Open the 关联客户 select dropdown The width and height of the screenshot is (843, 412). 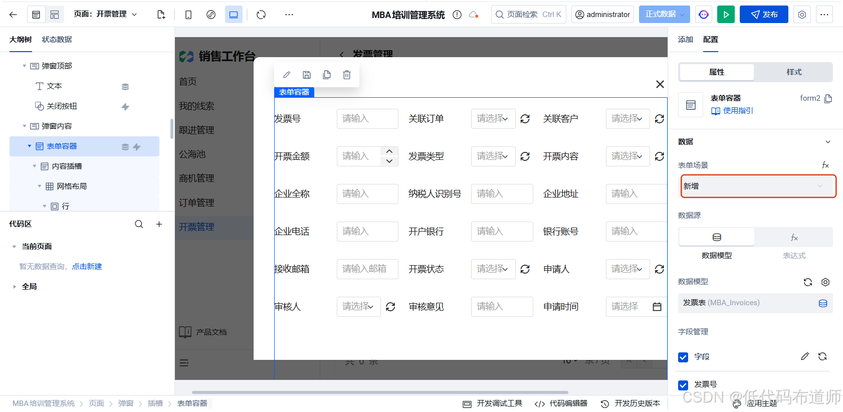[627, 119]
